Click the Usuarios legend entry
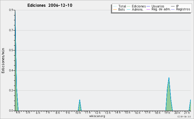 coord(156,6)
